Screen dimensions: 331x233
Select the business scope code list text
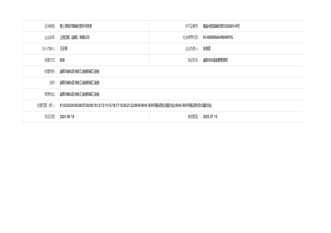[136, 105]
